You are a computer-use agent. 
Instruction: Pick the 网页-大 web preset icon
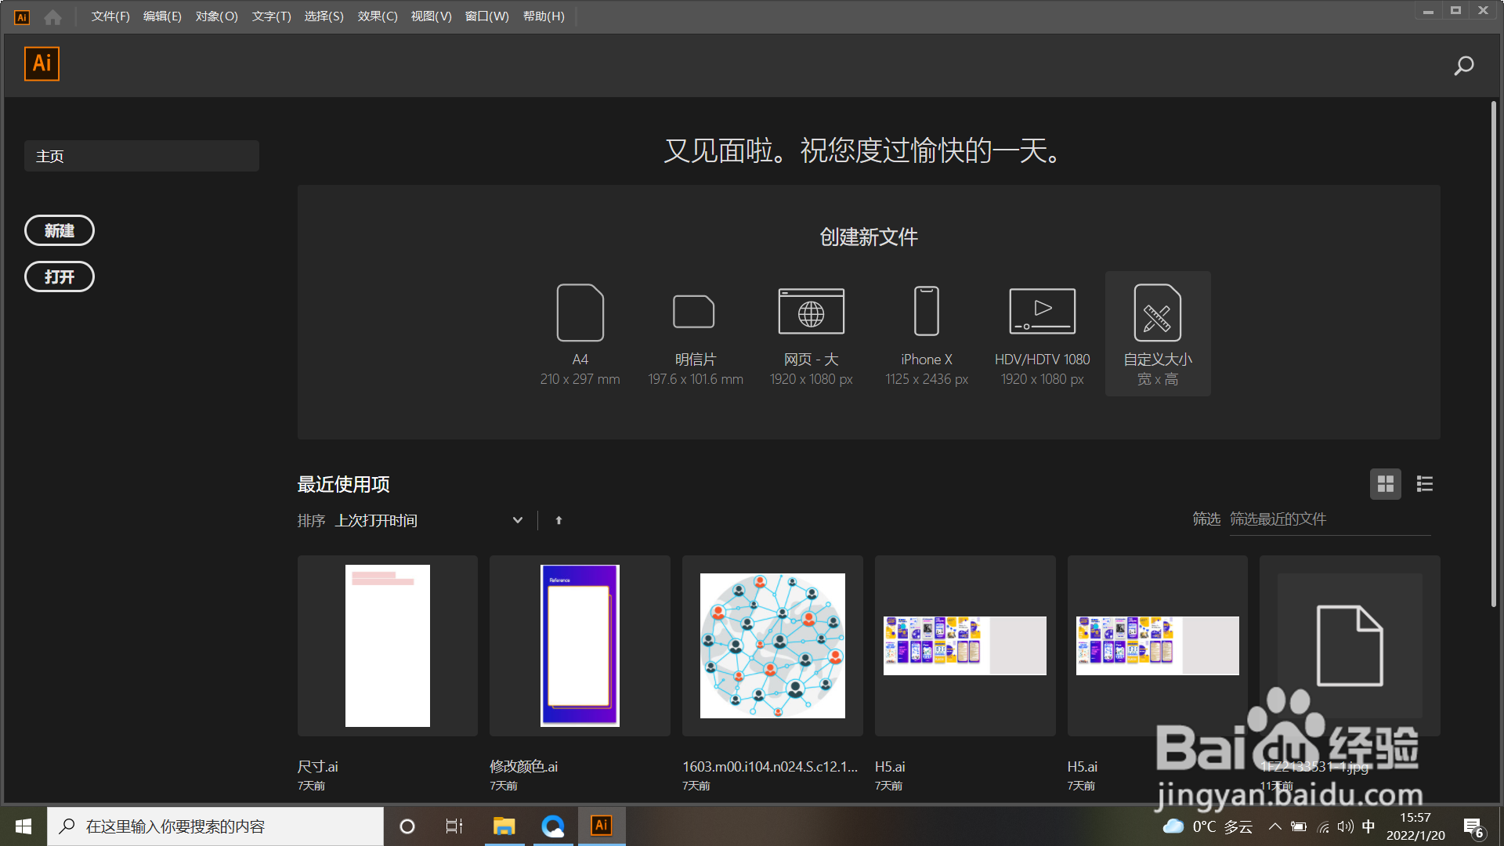811,313
